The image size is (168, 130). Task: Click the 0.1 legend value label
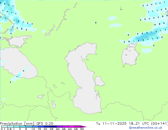[3, 129]
